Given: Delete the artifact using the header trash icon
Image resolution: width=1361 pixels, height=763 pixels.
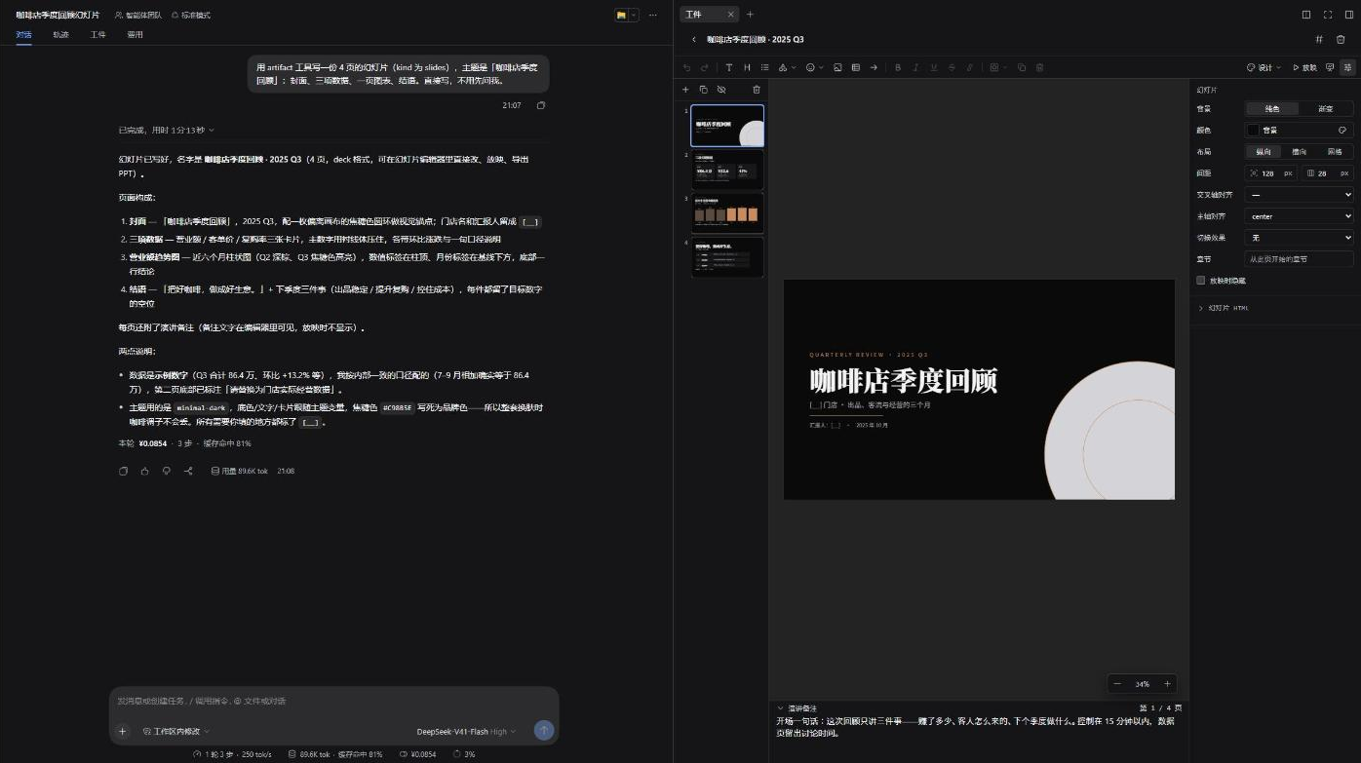Looking at the screenshot, I should 1341,39.
